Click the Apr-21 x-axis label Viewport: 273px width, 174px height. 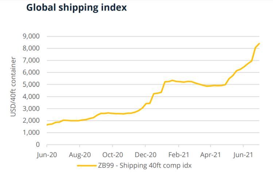pos(211,155)
